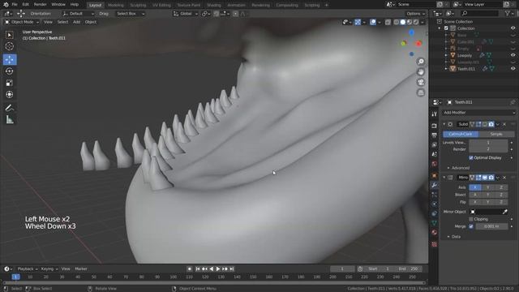
Task: Remove the Mirror modifier with X
Action: pyautogui.click(x=504, y=178)
